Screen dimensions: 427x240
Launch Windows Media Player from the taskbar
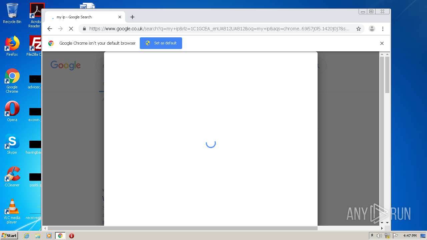pos(49,236)
